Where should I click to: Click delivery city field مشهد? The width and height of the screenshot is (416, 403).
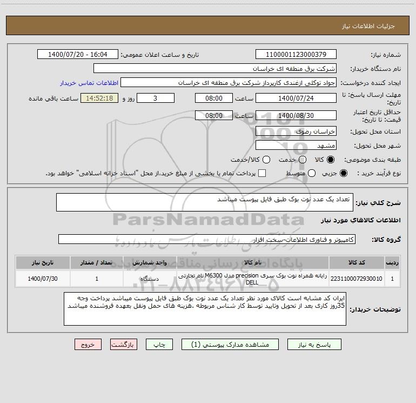click(x=296, y=145)
